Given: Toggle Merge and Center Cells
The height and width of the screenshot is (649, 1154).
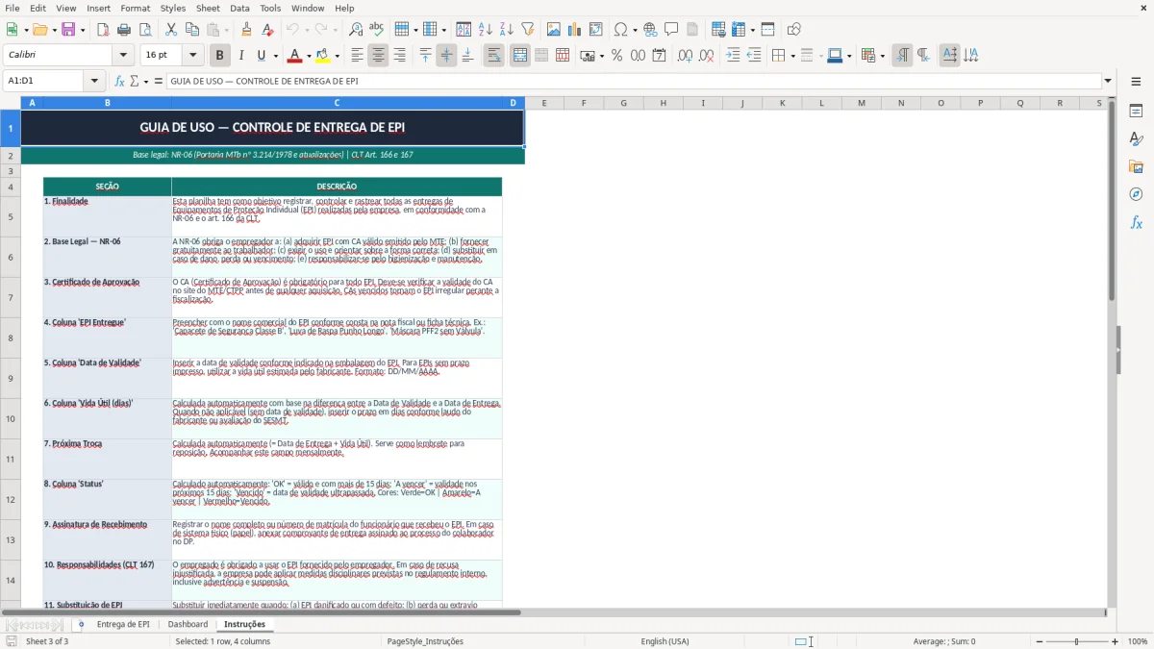Looking at the screenshot, I should (x=520, y=56).
